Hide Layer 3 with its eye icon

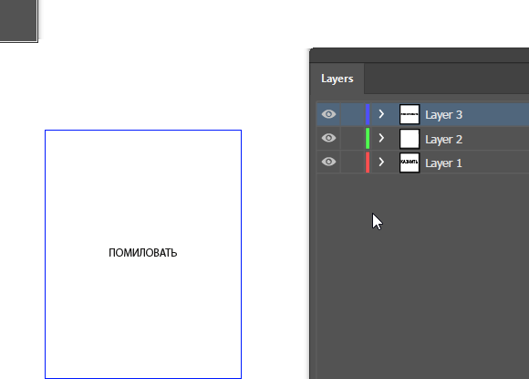[328, 114]
